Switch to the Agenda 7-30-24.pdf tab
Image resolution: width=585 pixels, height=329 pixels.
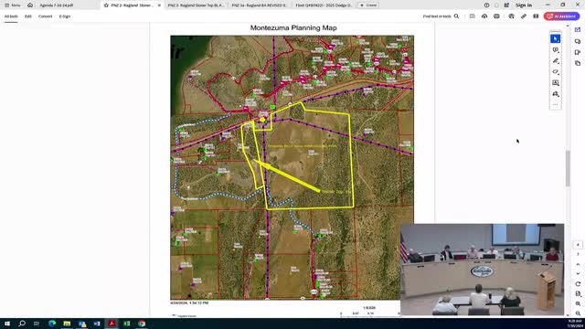pos(57,5)
